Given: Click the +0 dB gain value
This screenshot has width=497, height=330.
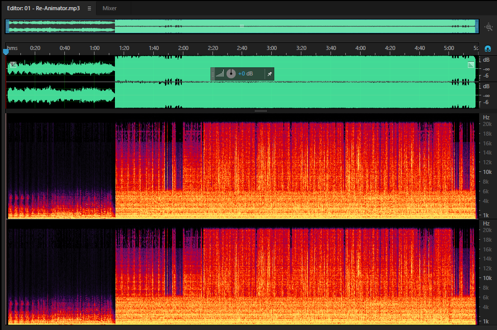Looking at the screenshot, I should [245, 74].
